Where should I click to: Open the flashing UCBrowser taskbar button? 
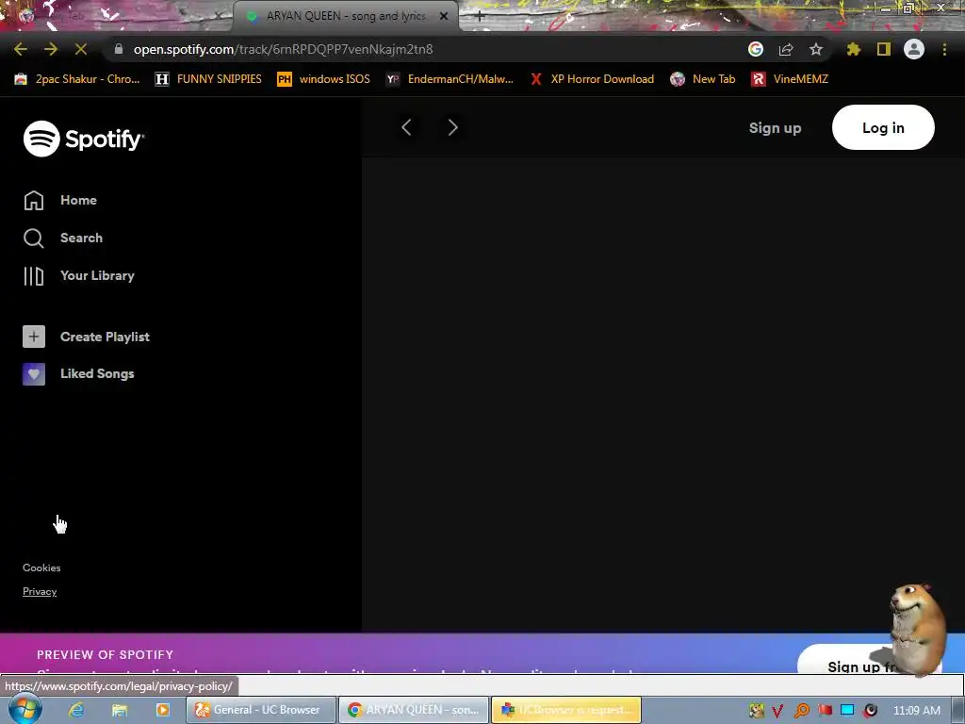point(566,710)
